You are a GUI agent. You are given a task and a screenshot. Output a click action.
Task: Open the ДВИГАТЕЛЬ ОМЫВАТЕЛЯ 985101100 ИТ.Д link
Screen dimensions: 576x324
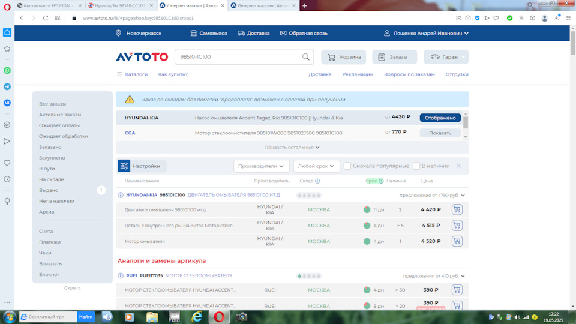tap(233, 195)
